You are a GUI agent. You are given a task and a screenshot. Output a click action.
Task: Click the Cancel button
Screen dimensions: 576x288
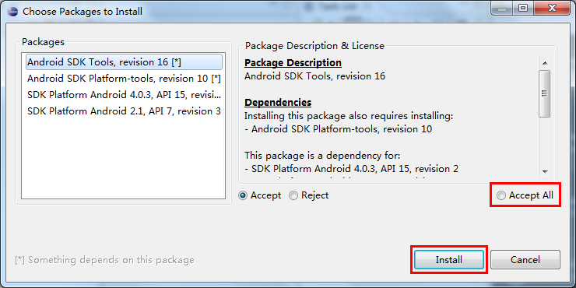pyautogui.click(x=525, y=260)
